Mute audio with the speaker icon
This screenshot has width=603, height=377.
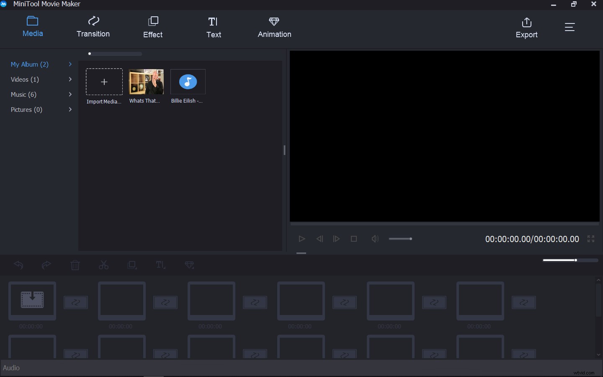click(x=375, y=239)
